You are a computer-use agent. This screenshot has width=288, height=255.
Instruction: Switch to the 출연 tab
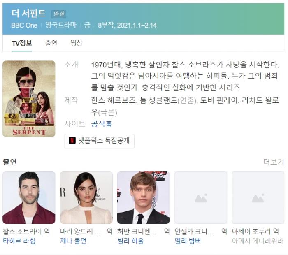point(51,43)
